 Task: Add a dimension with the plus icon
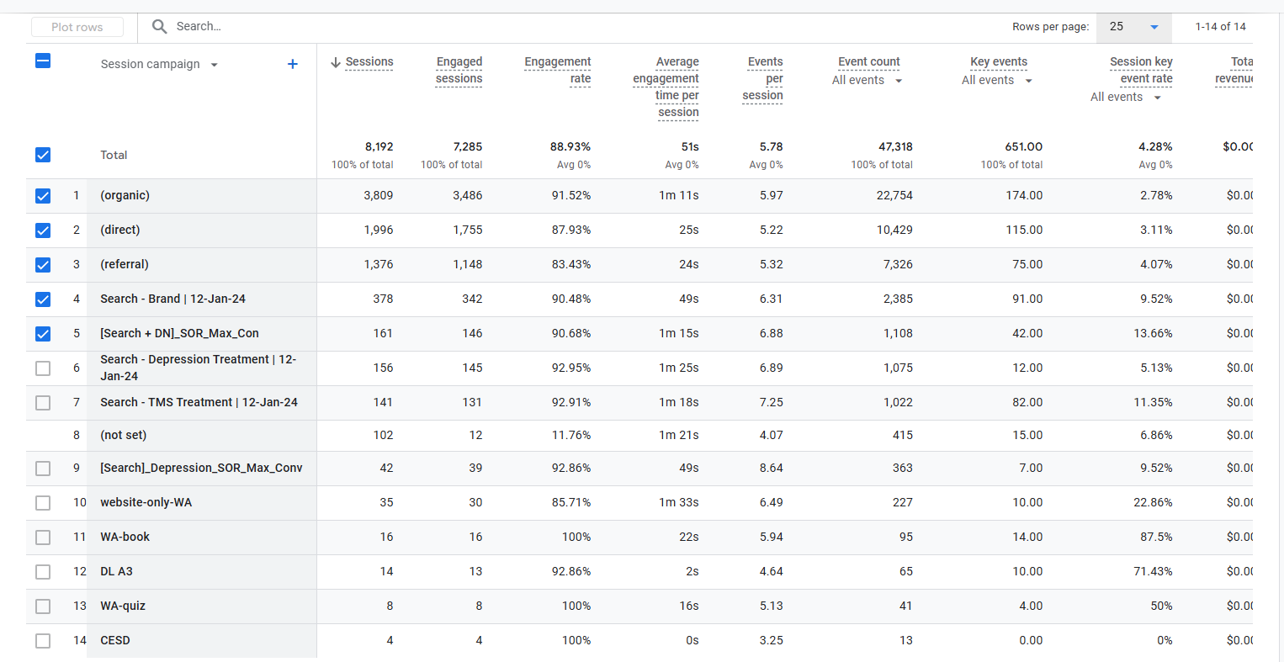[292, 64]
